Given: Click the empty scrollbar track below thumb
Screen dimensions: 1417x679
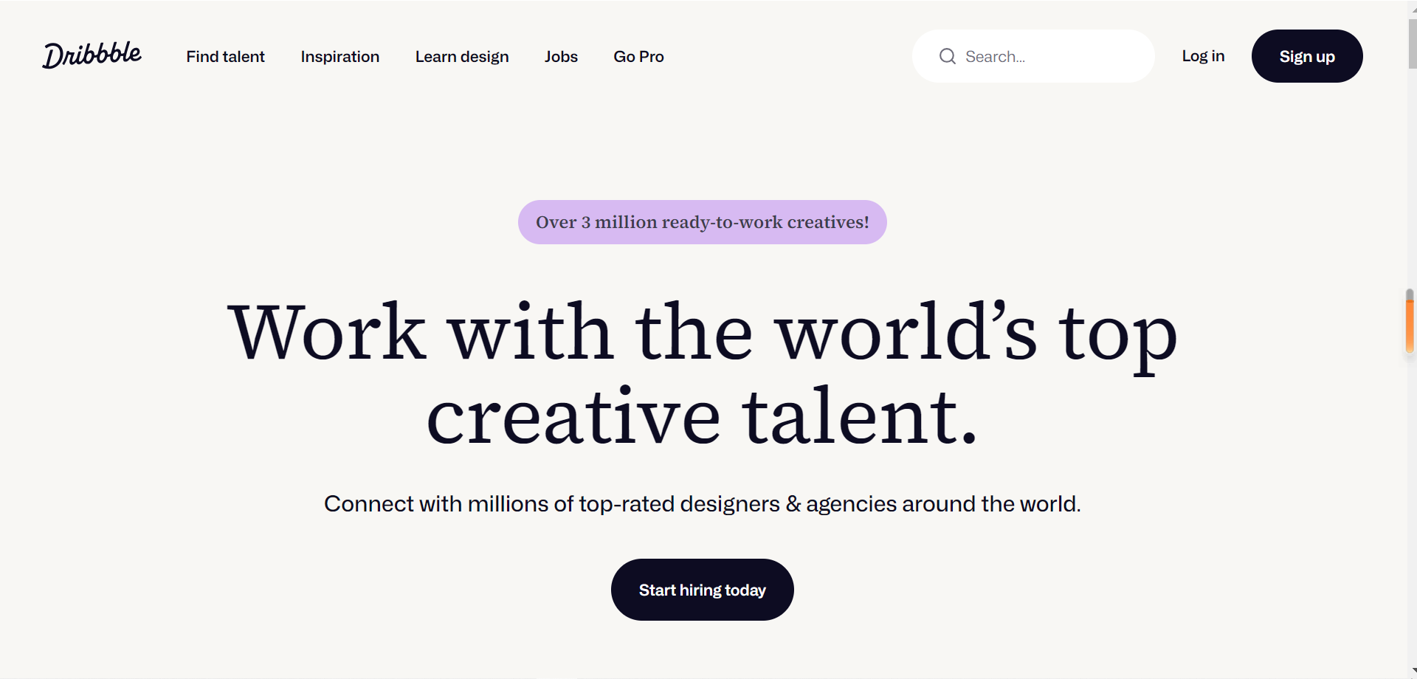Looking at the screenshot, I should point(1413,480).
